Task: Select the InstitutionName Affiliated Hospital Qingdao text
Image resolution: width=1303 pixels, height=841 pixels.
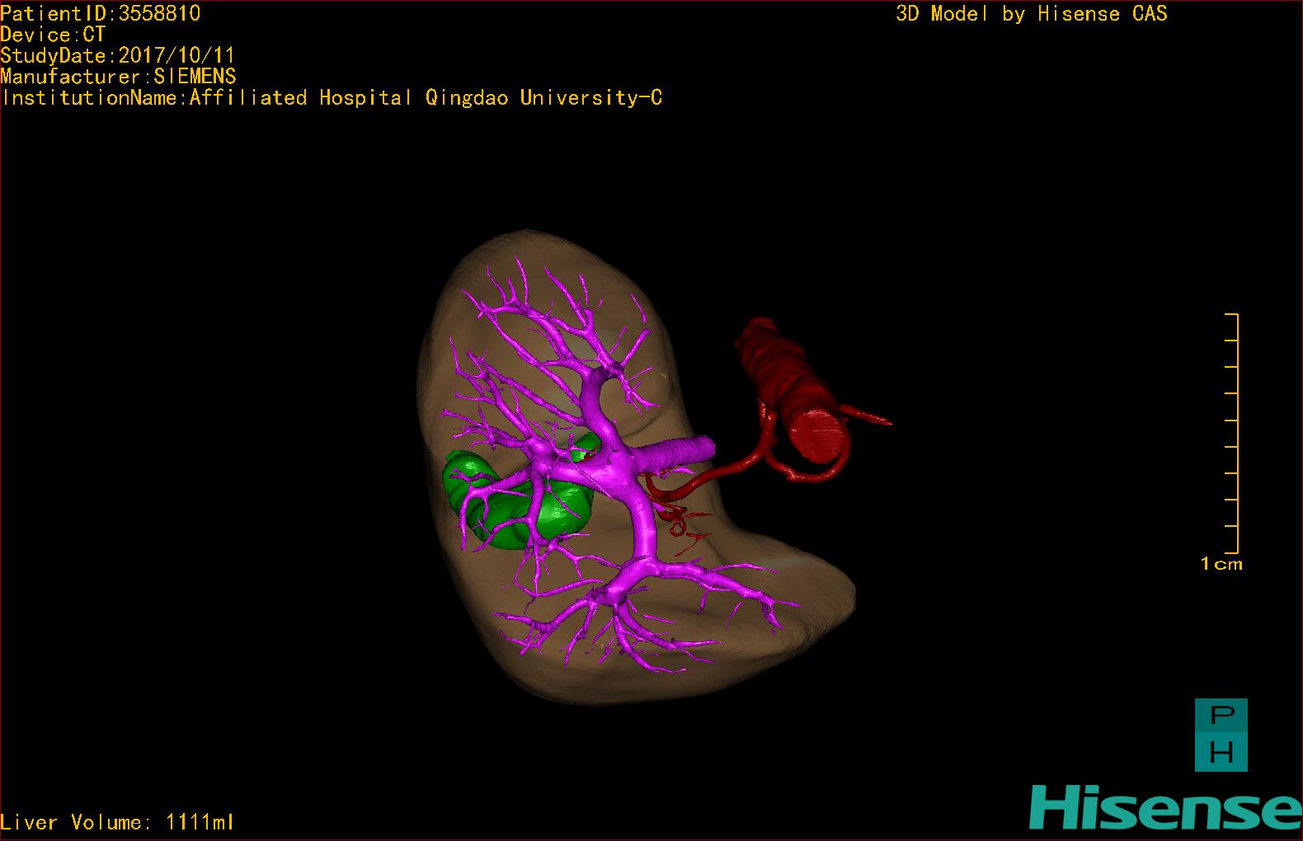Action: point(332,97)
